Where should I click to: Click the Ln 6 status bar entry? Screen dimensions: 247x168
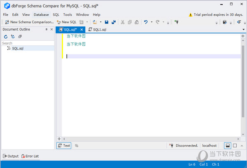192,164
